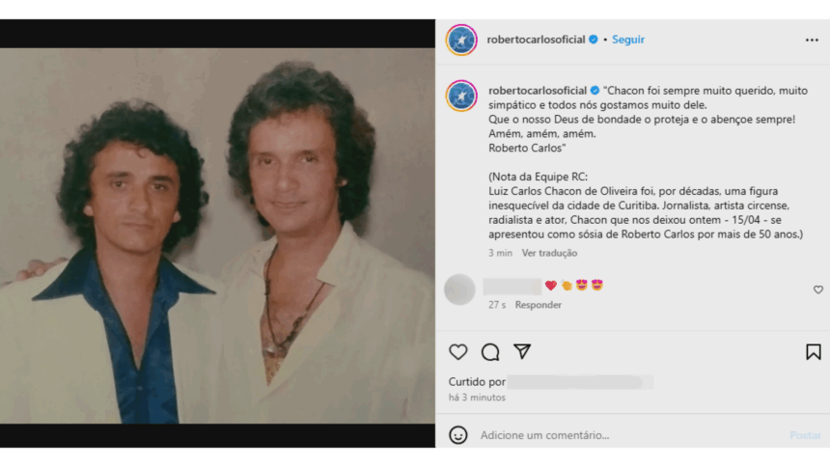
Task: Like the emoji comment with the small heart
Action: 817,289
